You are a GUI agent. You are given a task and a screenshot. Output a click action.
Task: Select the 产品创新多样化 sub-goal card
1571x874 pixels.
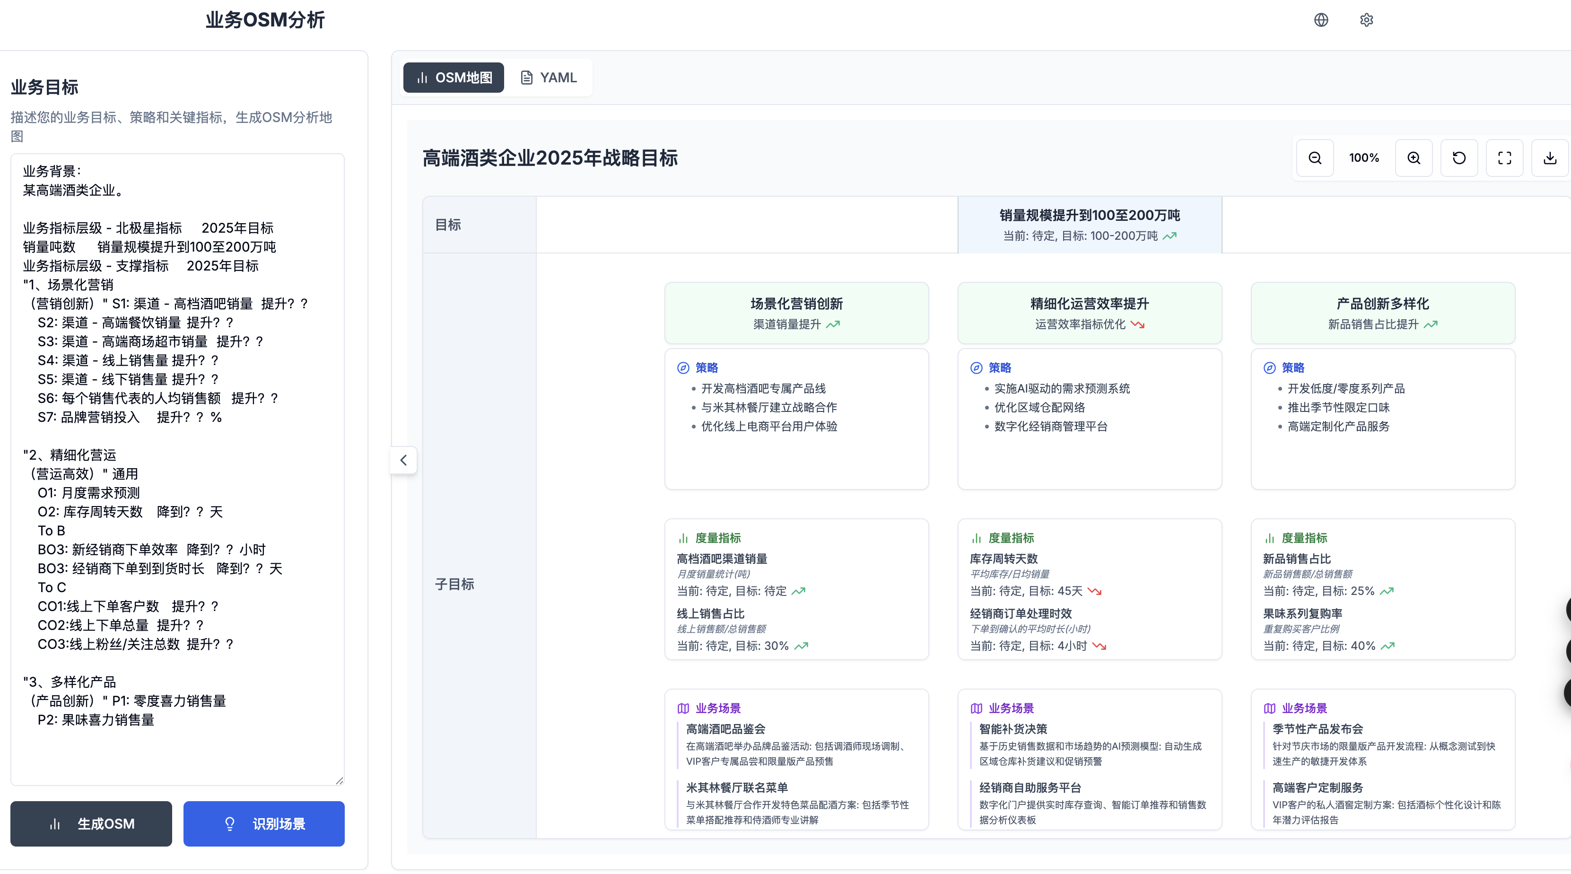click(x=1383, y=312)
